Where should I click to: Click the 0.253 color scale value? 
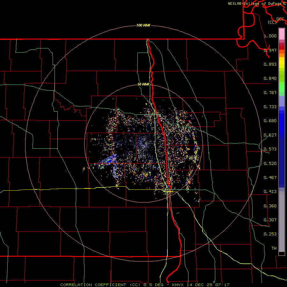click(270, 234)
